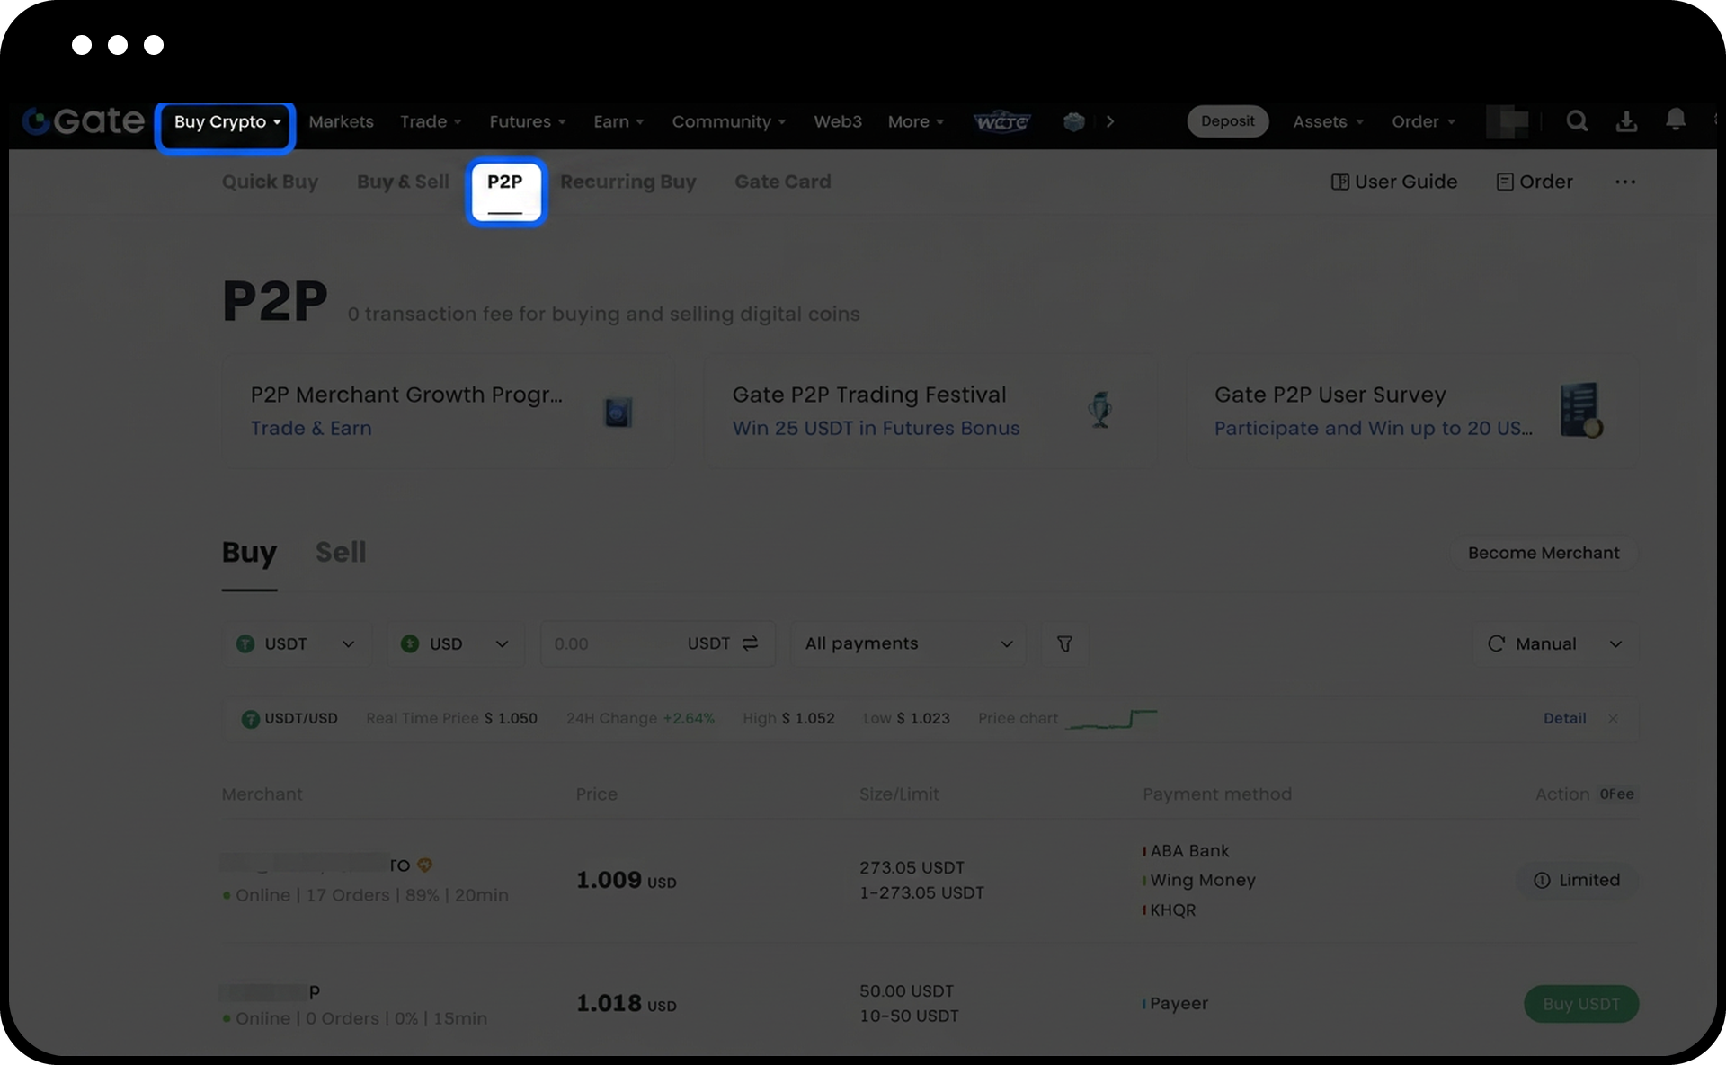Viewport: 1726px width, 1065px height.
Task: Open the USDT coin dropdown
Action: (x=296, y=643)
